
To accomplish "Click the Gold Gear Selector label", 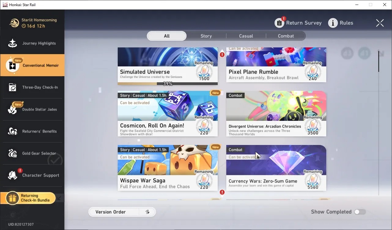I will click(39, 154).
